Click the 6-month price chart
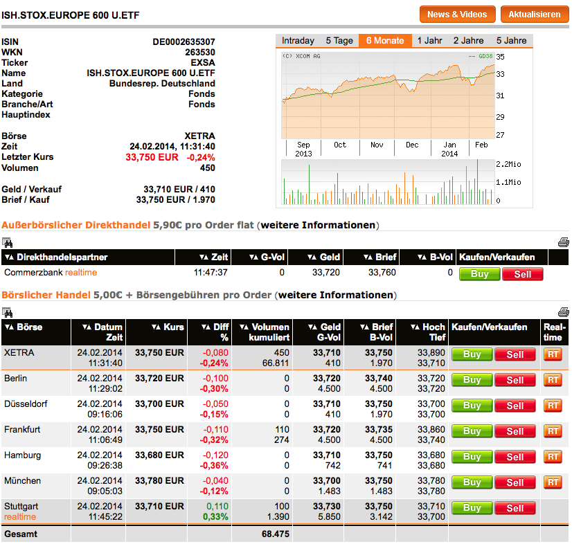The image size is (572, 544). (388, 95)
